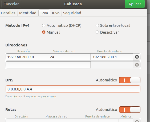Focus the gateway field 192.168.200.1
This screenshot has height=122, width=150.
[x=112, y=57]
